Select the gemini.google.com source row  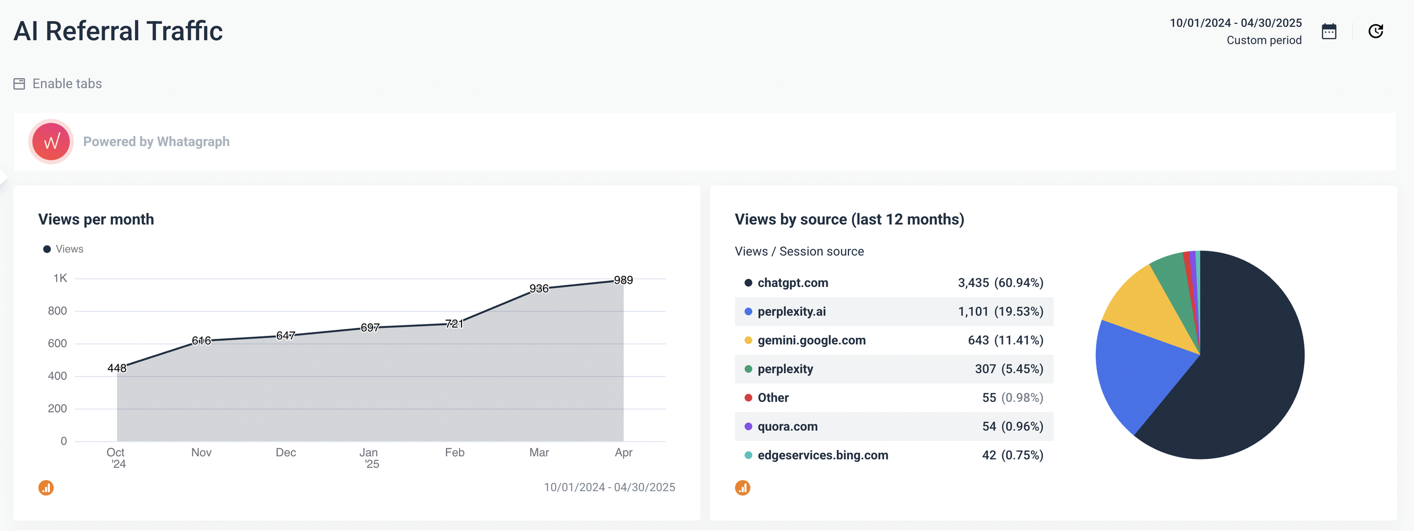point(894,340)
